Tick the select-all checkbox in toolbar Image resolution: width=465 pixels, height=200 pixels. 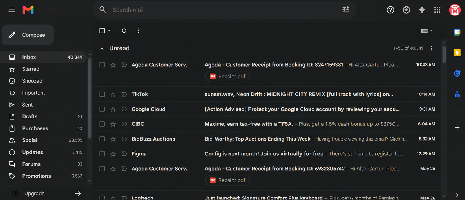click(x=102, y=31)
